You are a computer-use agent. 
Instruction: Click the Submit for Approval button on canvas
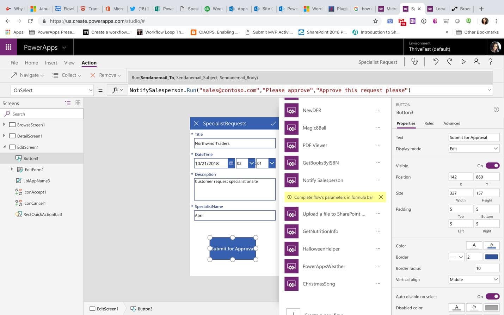coord(233,248)
